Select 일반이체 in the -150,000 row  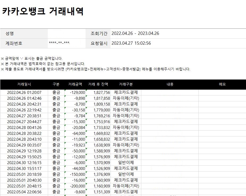click(126, 174)
